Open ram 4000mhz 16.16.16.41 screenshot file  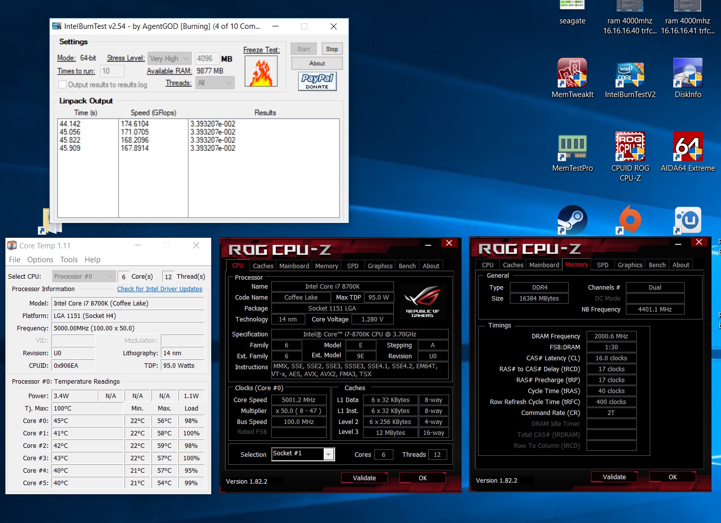pos(688,18)
